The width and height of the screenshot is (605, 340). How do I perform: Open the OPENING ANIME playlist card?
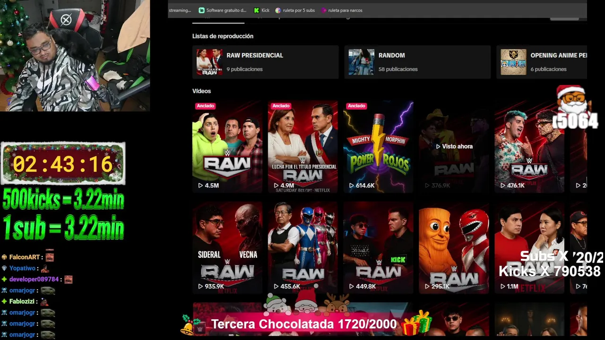click(x=542, y=62)
